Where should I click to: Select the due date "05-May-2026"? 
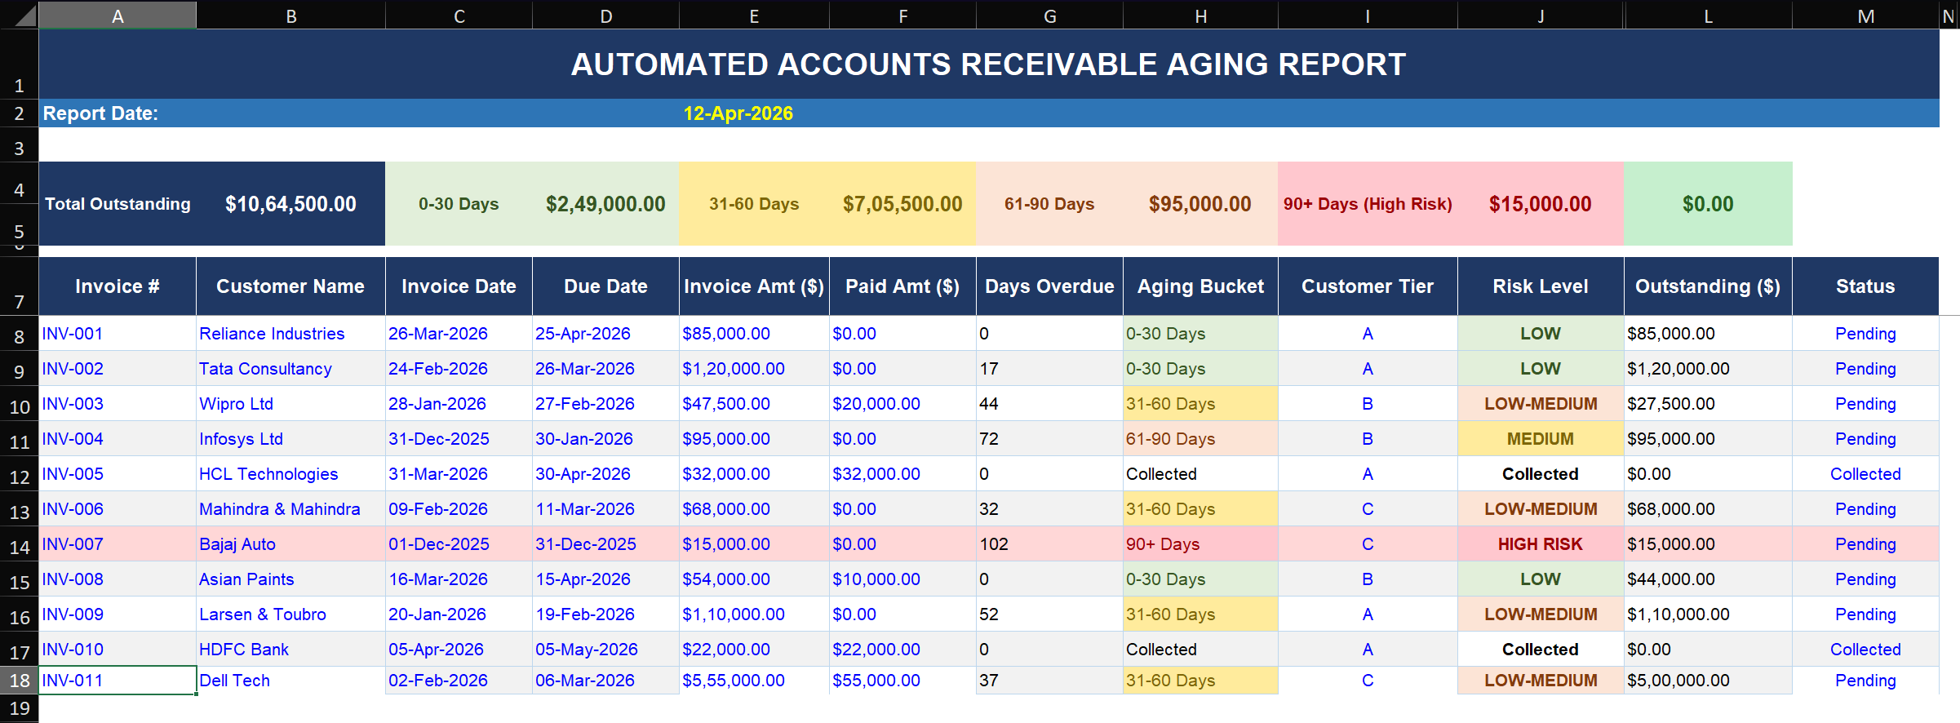click(x=605, y=650)
